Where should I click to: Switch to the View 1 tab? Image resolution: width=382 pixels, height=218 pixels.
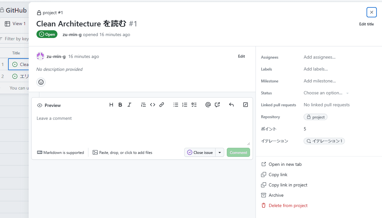pos(15,24)
